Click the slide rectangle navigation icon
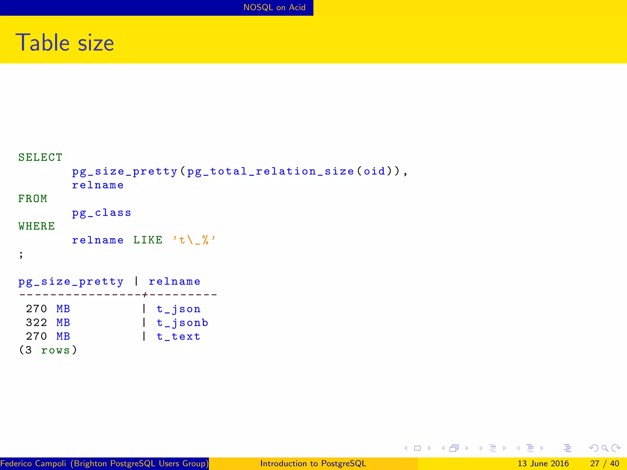 pyautogui.click(x=417, y=448)
